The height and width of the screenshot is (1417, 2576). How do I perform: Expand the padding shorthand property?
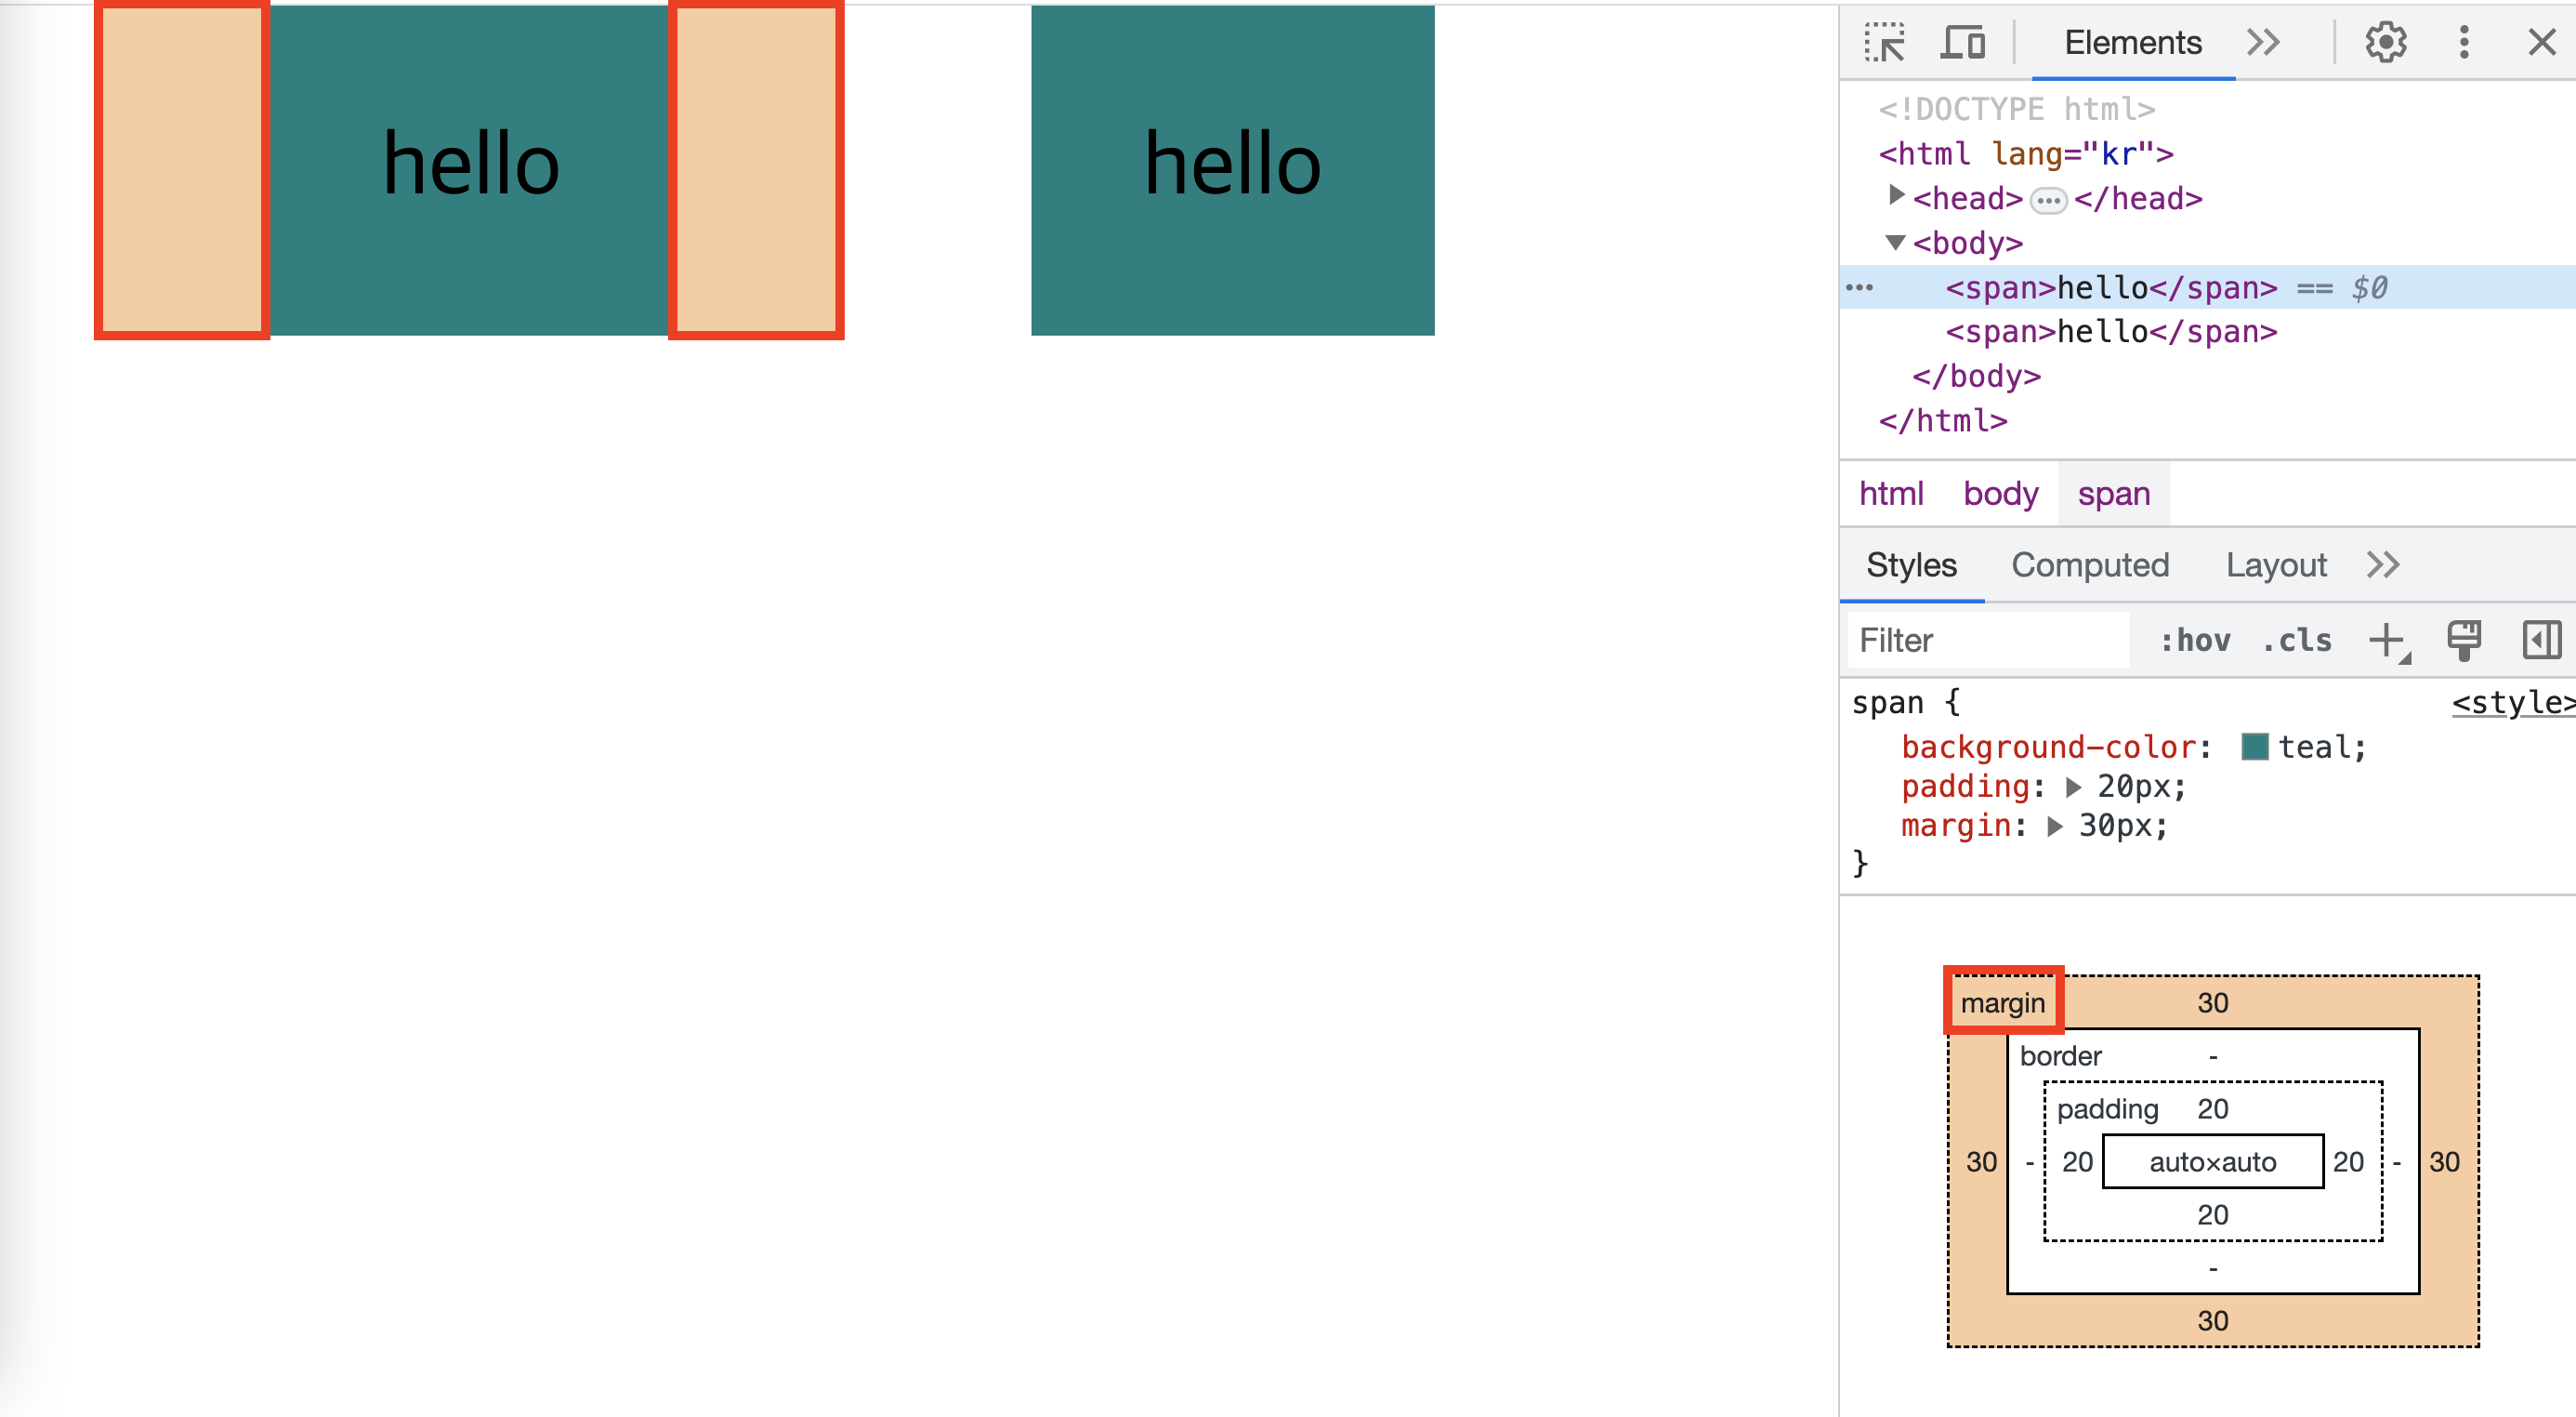coord(2074,788)
